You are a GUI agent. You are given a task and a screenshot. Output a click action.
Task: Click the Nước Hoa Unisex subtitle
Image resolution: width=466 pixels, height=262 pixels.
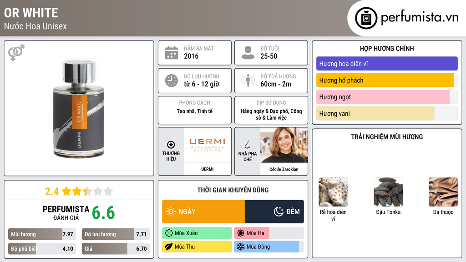35,26
